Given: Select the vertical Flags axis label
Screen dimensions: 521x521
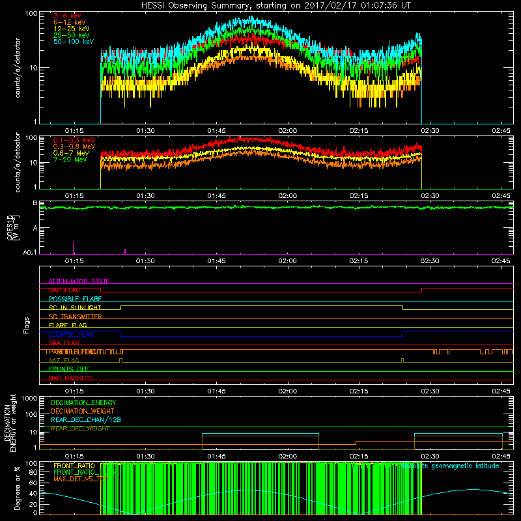Looking at the screenshot, I should [x=27, y=325].
